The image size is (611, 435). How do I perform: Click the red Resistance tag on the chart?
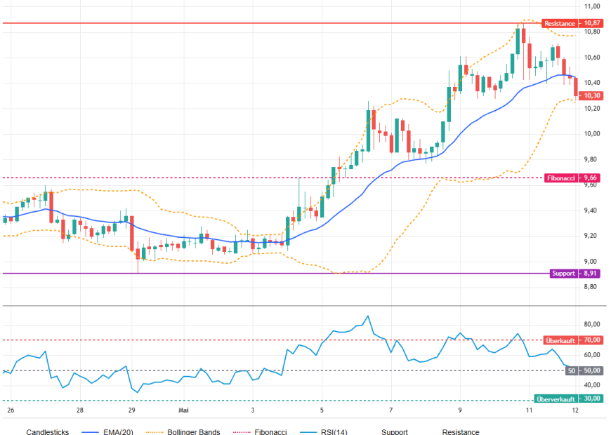pyautogui.click(x=560, y=23)
